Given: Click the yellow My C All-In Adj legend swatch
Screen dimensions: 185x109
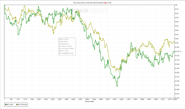Looking at the screenshot, I should click(x=17, y=105).
